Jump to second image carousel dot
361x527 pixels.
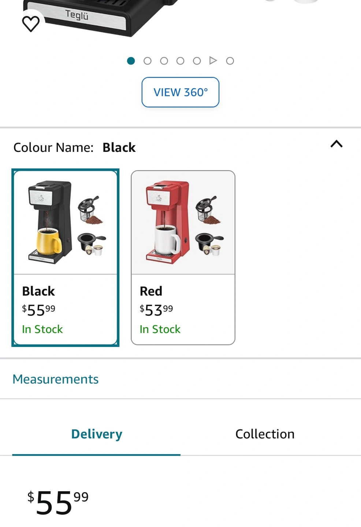pyautogui.click(x=148, y=61)
